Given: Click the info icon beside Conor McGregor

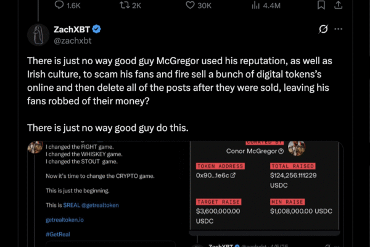Looking at the screenshot, I should 281,151.
